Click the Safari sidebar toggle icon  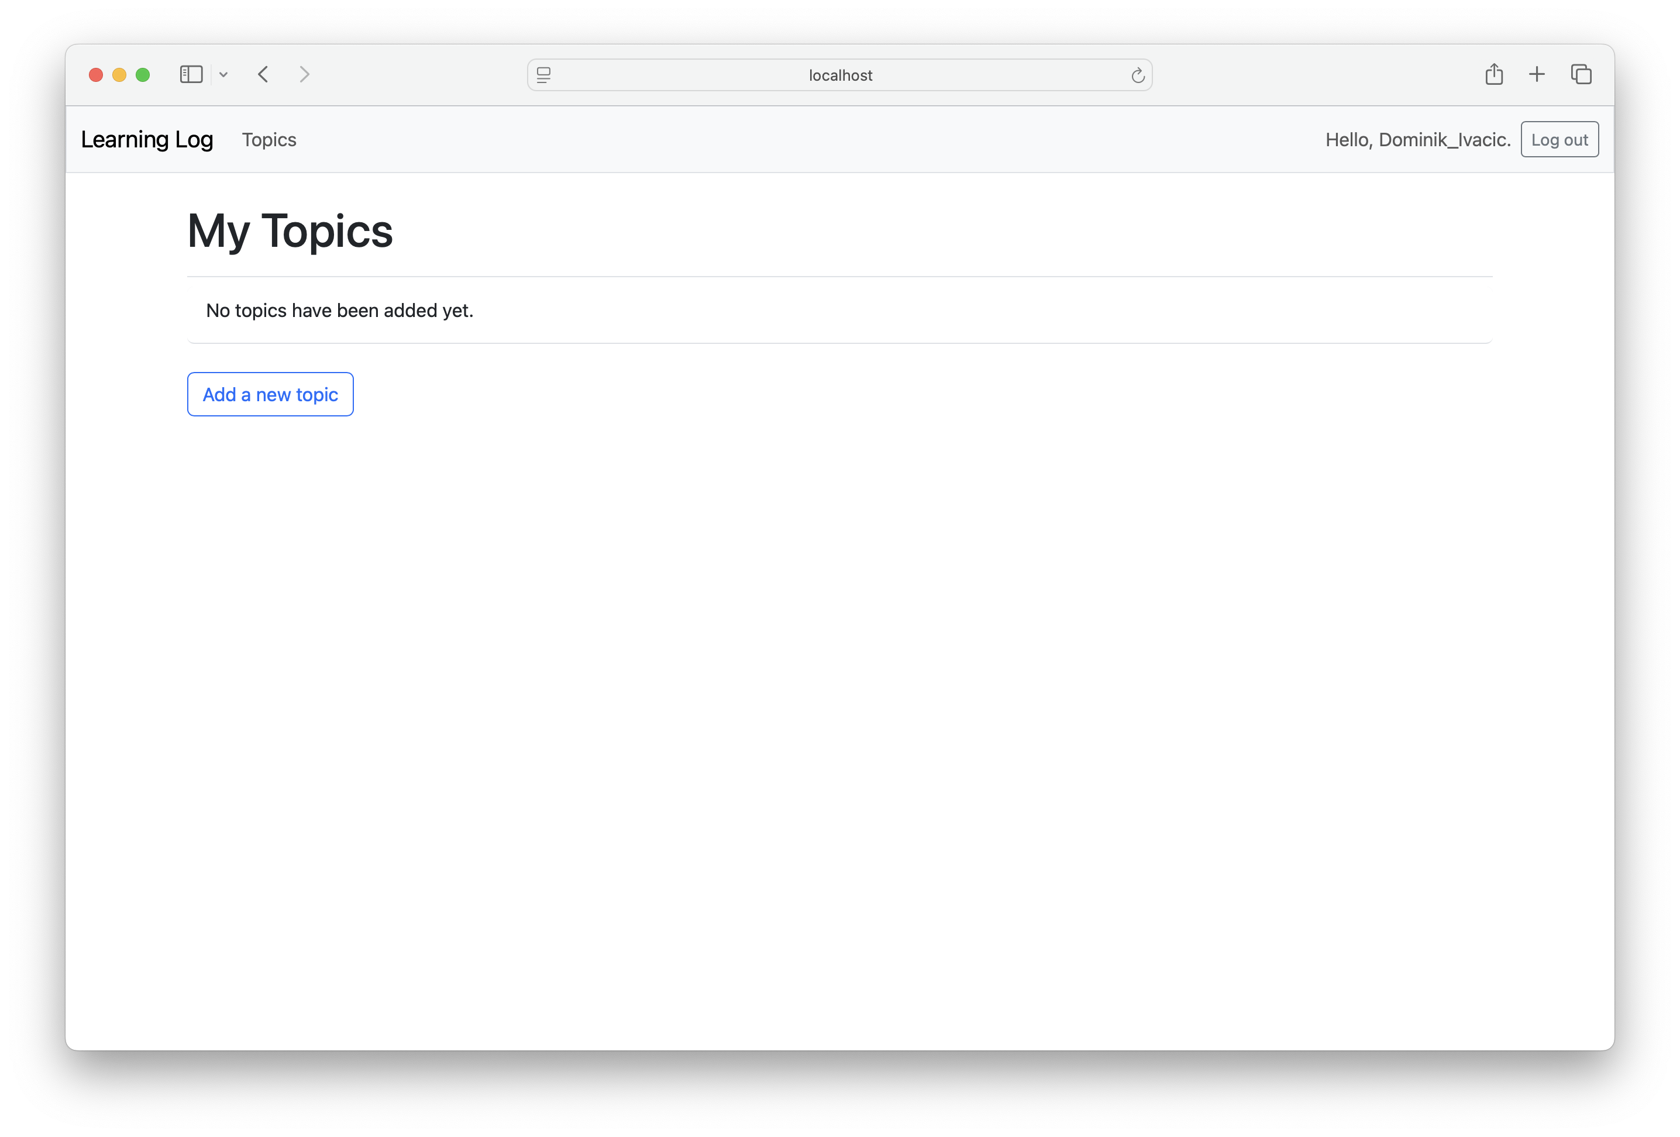point(190,74)
